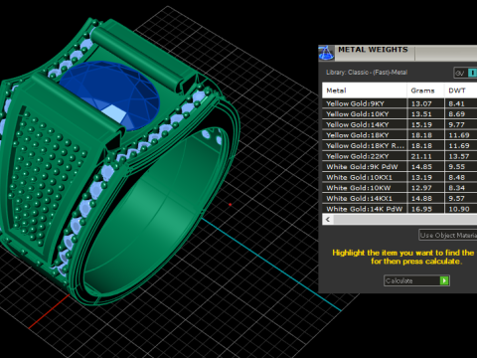
Task: Click the Library: Classic-(Fast)-Metal label
Action: tap(367, 73)
